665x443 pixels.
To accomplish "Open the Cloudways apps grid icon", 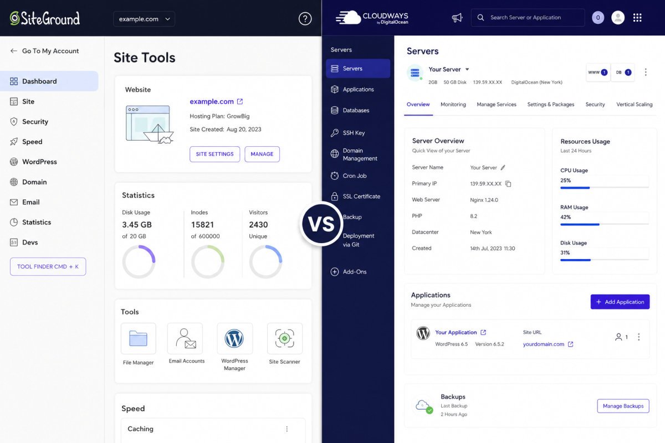I will tap(637, 18).
